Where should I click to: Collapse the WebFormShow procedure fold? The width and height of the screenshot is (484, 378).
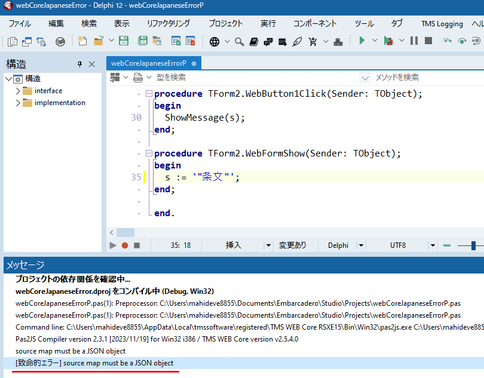pos(149,153)
